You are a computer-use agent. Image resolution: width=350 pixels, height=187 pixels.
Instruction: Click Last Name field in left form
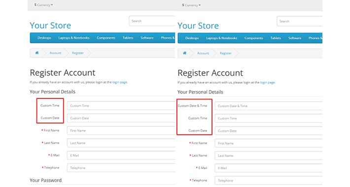click(x=121, y=143)
